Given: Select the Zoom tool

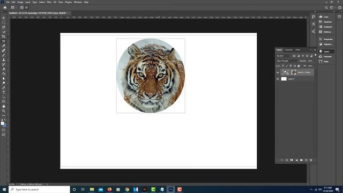Looking at the screenshot, I should 4,111.
